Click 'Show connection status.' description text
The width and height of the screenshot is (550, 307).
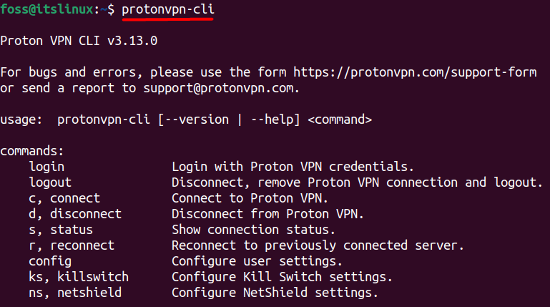(x=254, y=230)
